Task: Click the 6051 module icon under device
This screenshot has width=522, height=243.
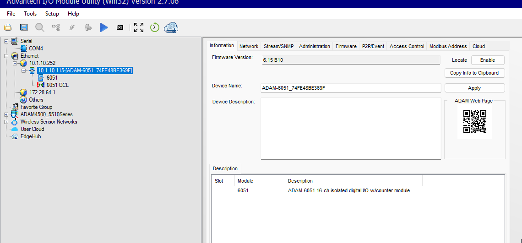Action: click(x=41, y=78)
